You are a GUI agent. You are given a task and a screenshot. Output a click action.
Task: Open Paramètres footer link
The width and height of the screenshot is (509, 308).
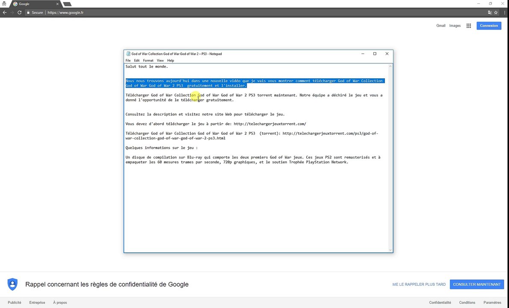pyautogui.click(x=492, y=302)
